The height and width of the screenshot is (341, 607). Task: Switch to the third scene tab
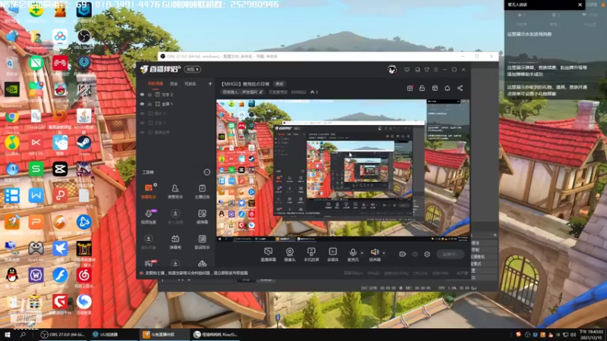point(190,83)
